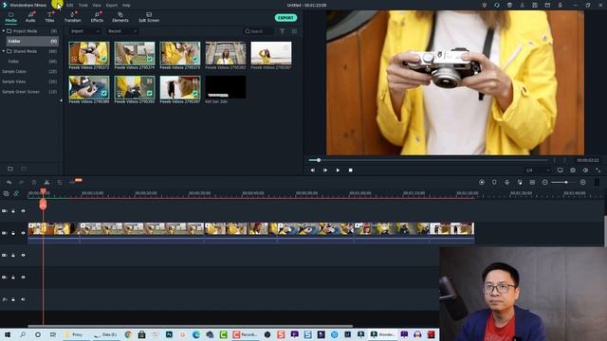Open the View menu
Image resolution: width=607 pixels, height=341 pixels.
(x=97, y=6)
